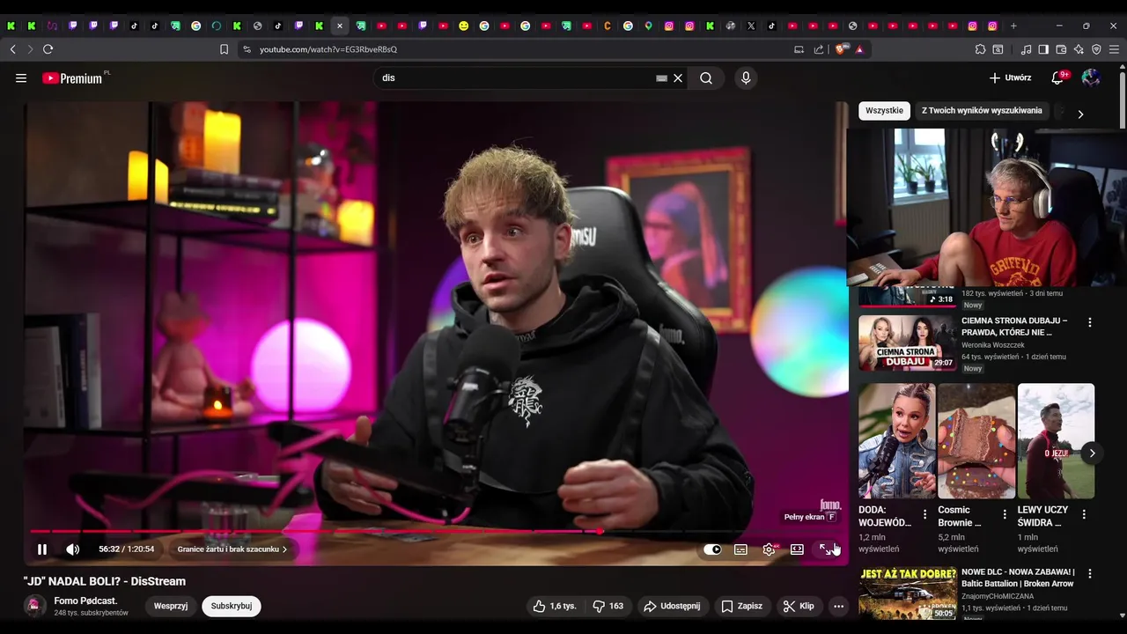
Task: Open options for 'NOWE DLC - NOWA ZABAWA' video
Action: tap(1089, 574)
